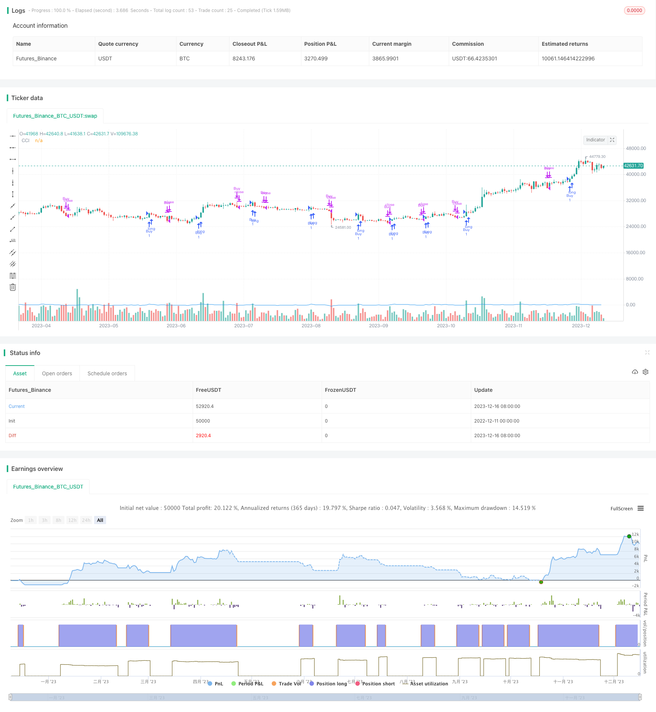Open the FullScreen earnings chart view
656x712 pixels.
[x=622, y=508]
